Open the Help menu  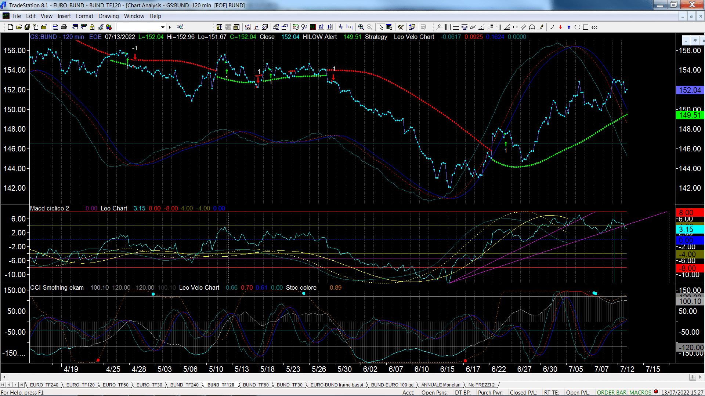click(x=155, y=16)
